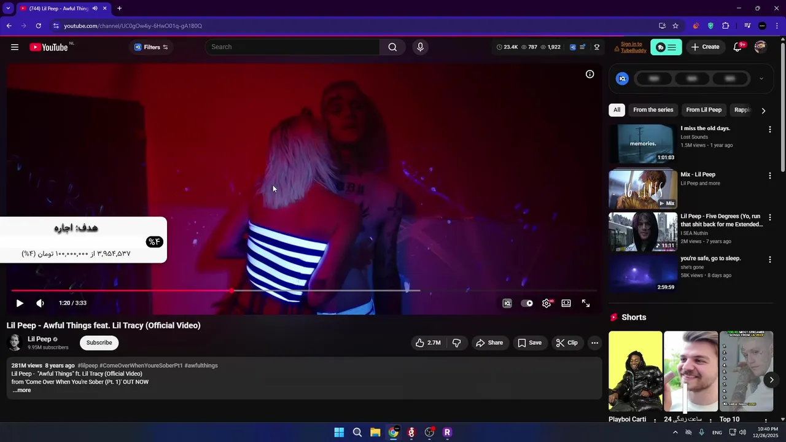
Task: Open the Filters button near the search box
Action: click(x=151, y=47)
